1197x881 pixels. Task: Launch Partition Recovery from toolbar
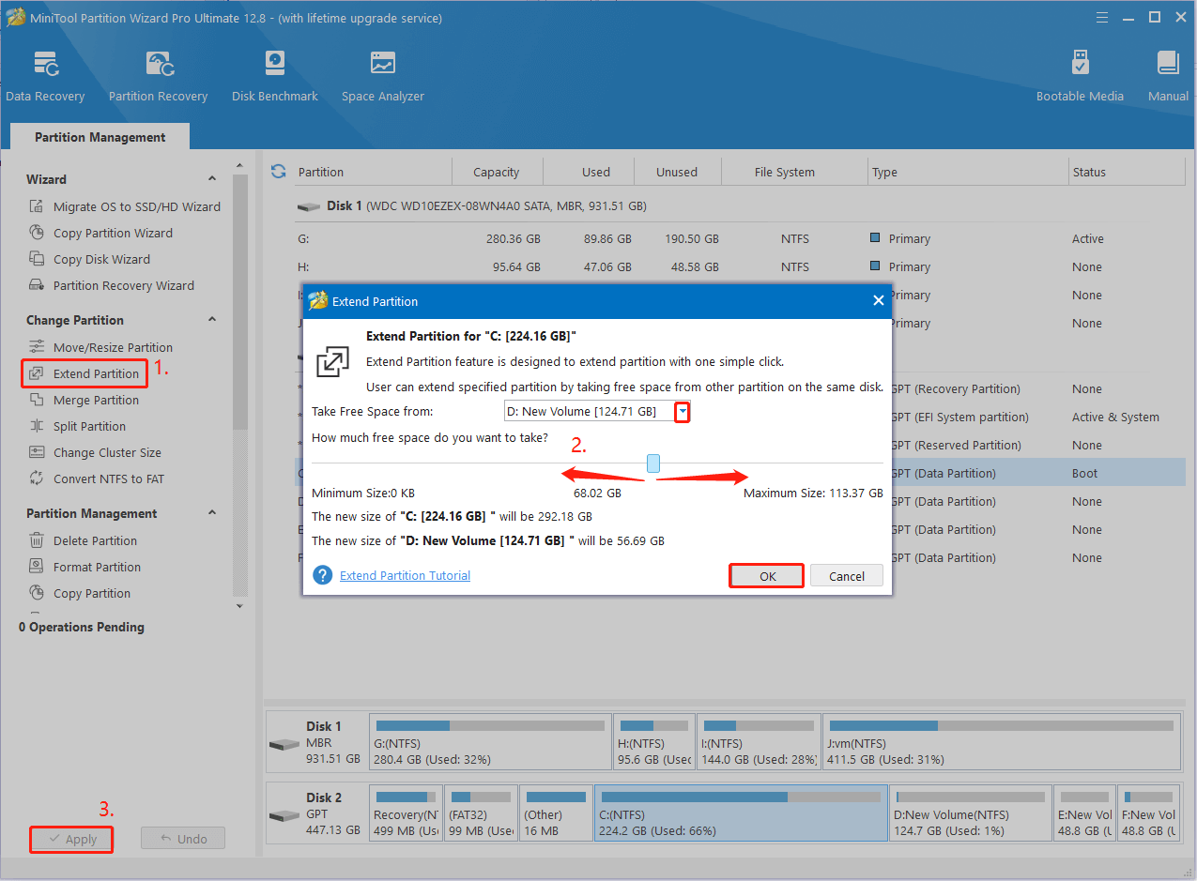pos(158,75)
